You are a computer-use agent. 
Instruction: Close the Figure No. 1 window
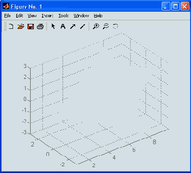click(185, 6)
